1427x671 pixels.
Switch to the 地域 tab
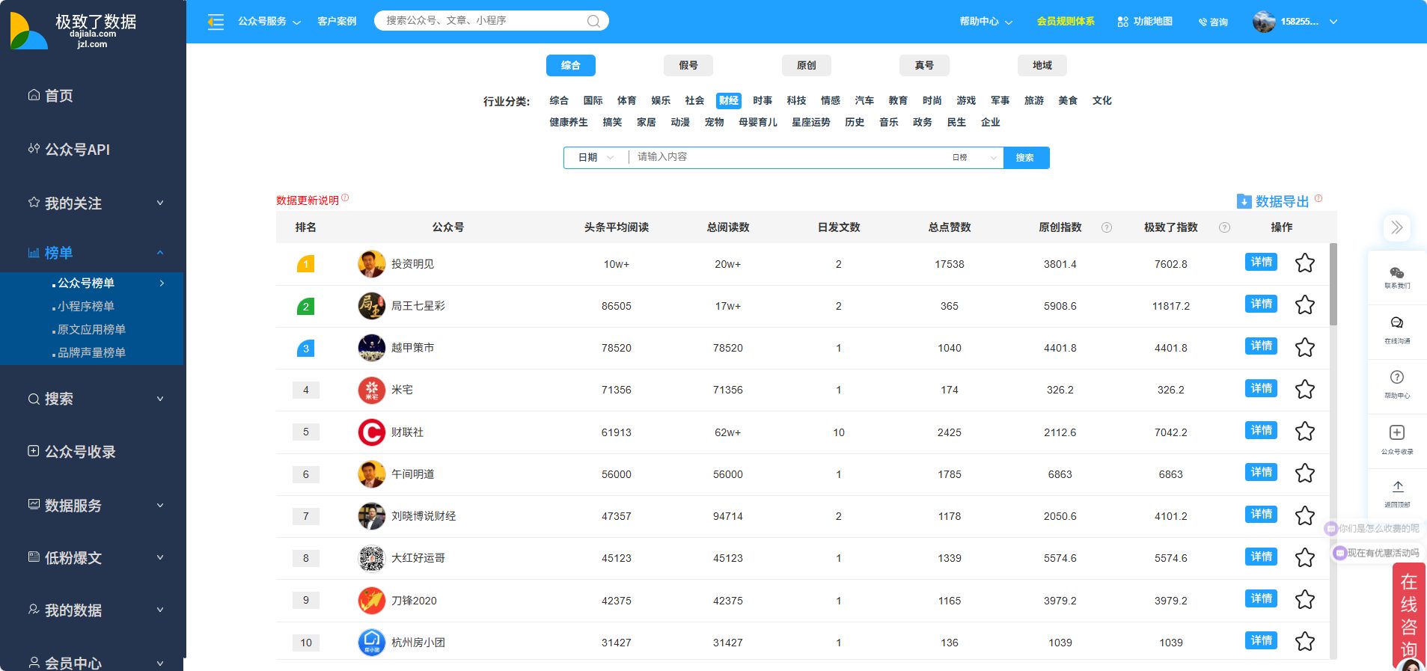coord(1042,65)
